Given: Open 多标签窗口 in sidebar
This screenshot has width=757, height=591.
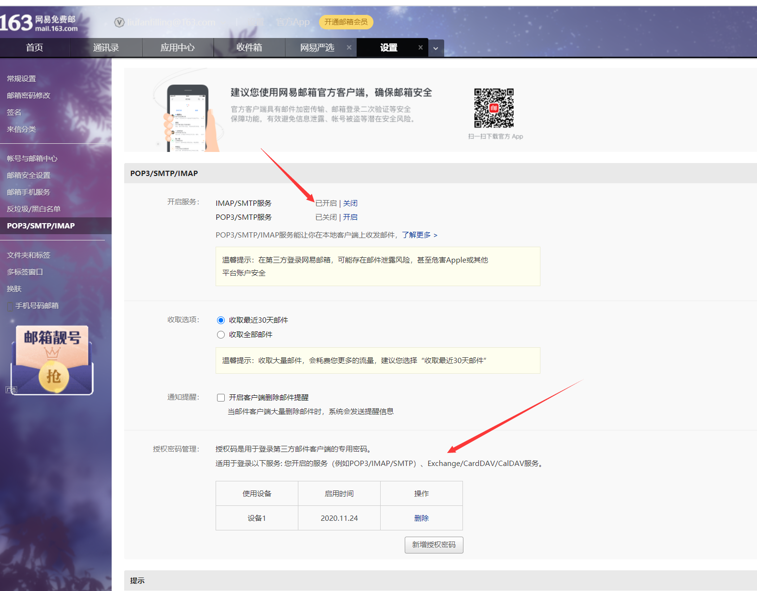Looking at the screenshot, I should (25, 272).
